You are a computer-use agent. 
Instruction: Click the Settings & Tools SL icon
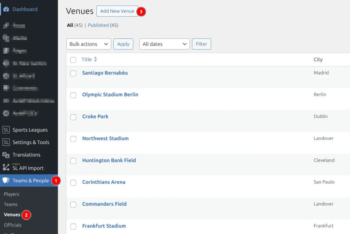coord(6,142)
